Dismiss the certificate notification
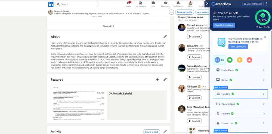The width and height of the screenshot is (272, 134). pyautogui.click(x=265, y=37)
